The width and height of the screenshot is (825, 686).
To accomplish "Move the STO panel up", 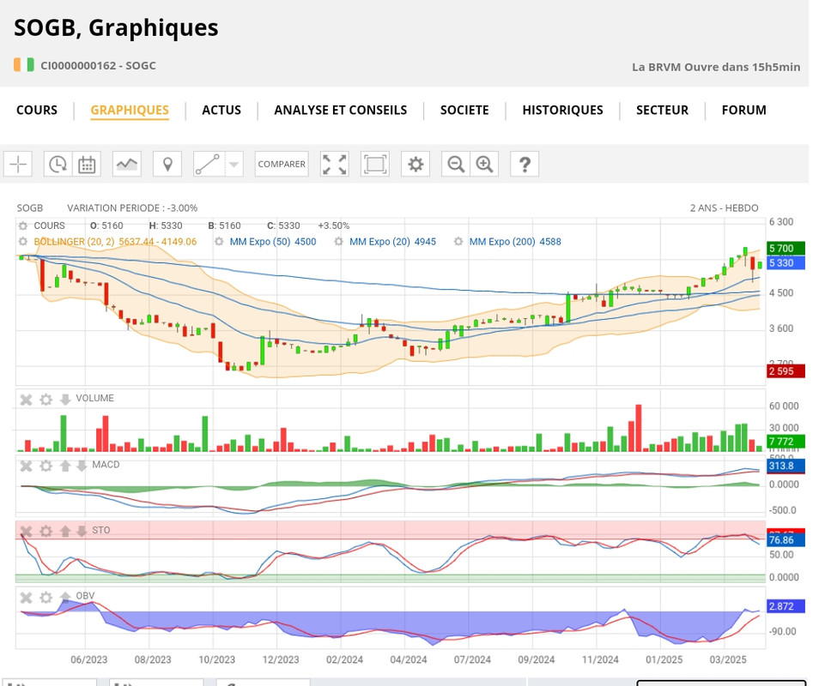I will [65, 531].
